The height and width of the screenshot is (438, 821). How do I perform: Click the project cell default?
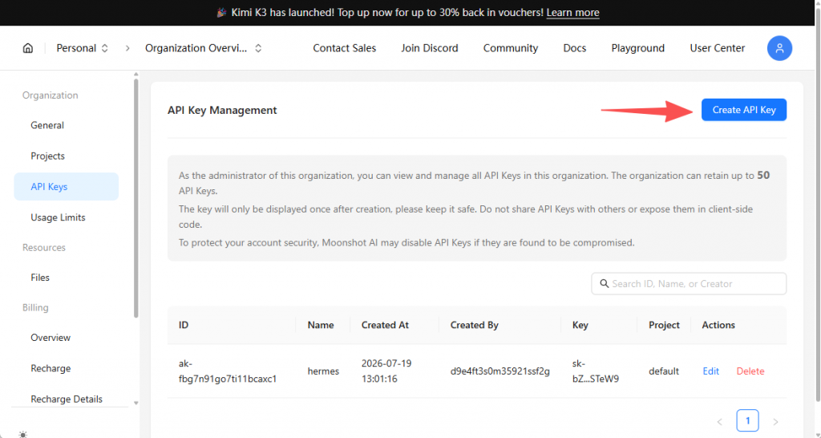(x=663, y=371)
